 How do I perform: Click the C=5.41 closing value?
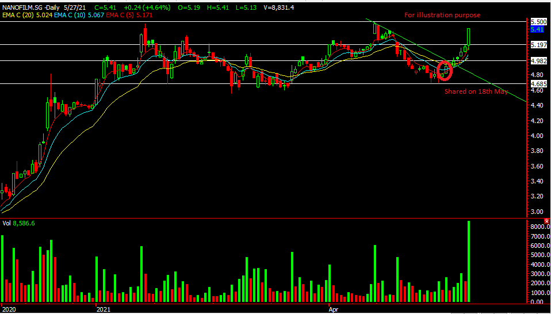click(x=106, y=6)
